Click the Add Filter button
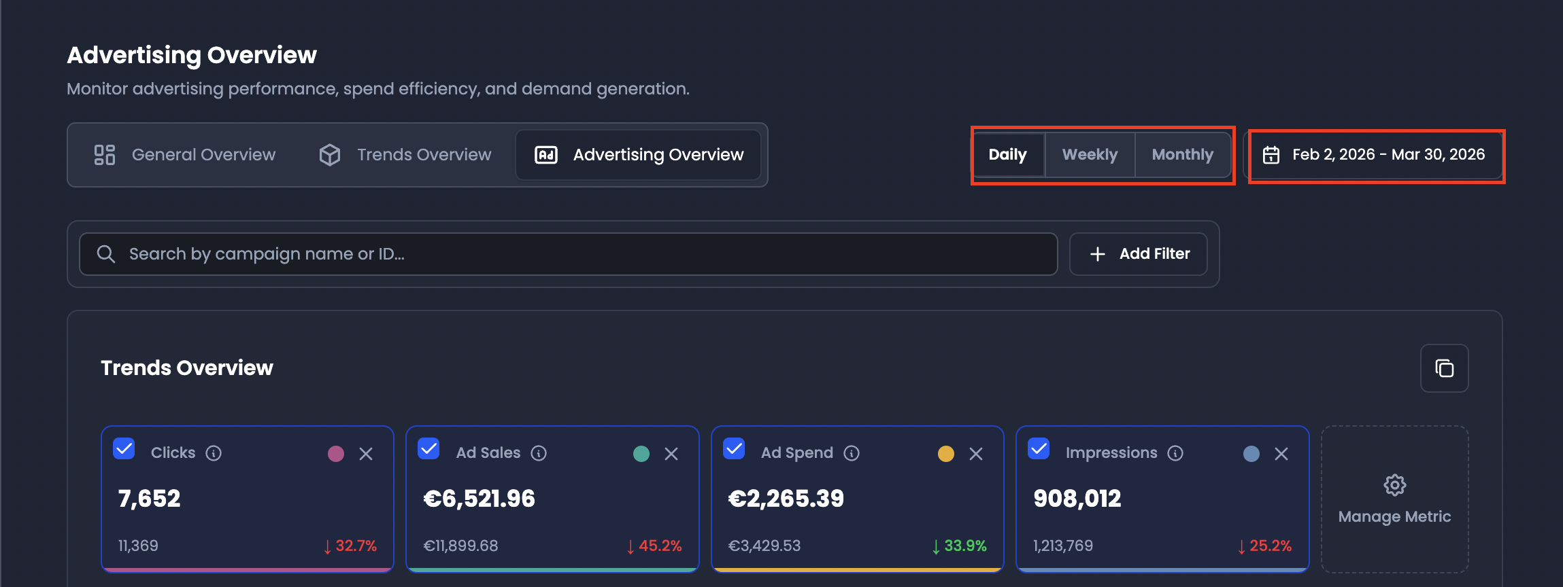 1139,254
